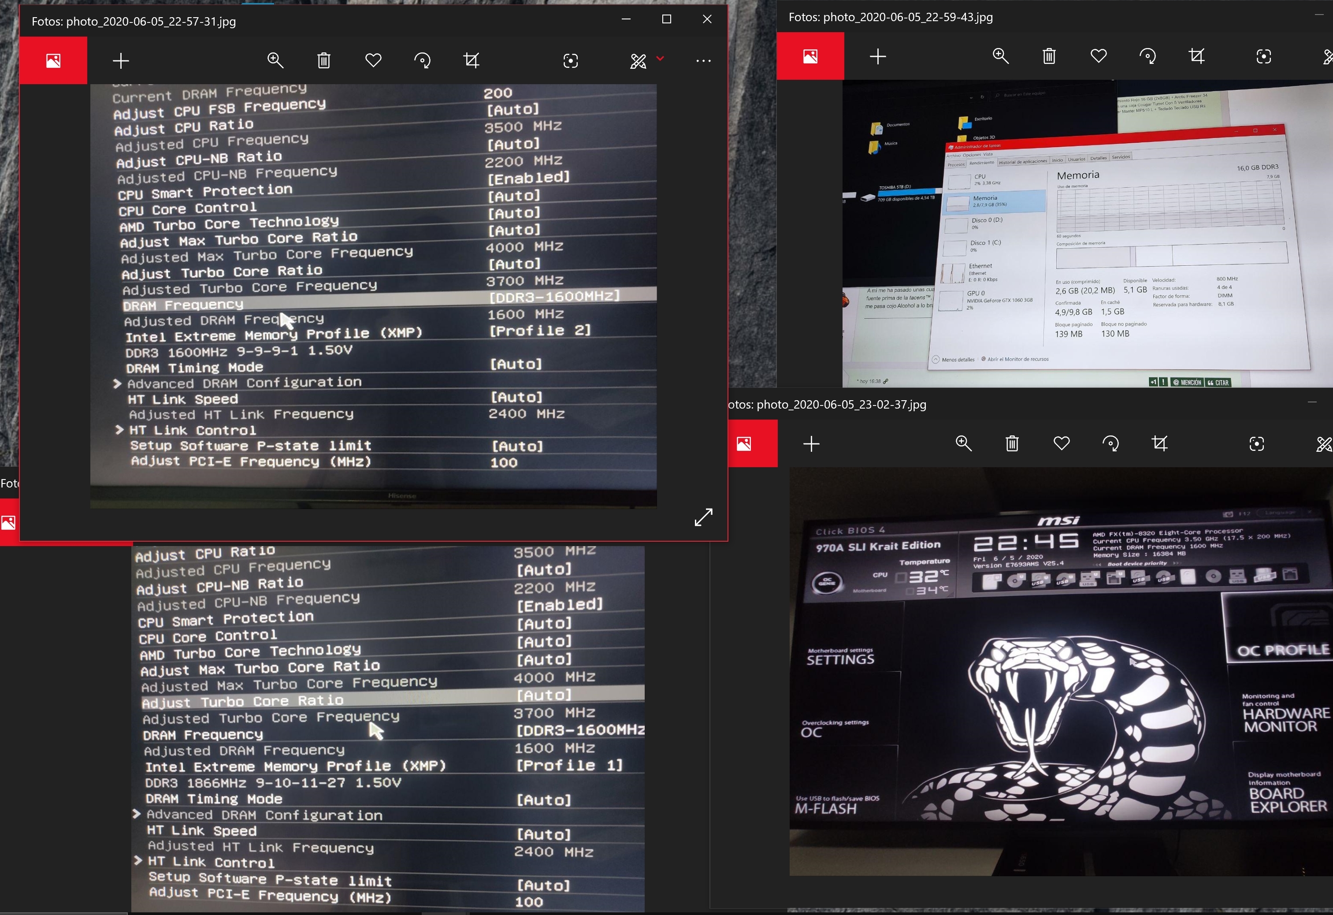Click Add to plus in 23-02-37 window

coord(812,443)
